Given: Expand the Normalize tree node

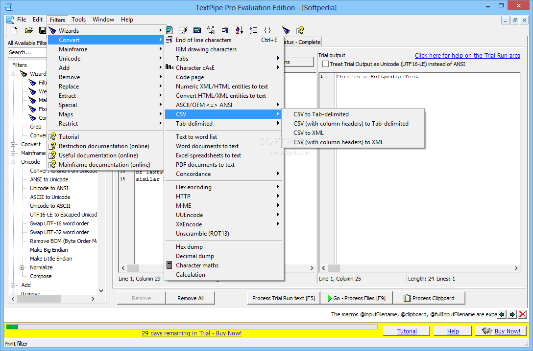Looking at the screenshot, I should point(22,267).
